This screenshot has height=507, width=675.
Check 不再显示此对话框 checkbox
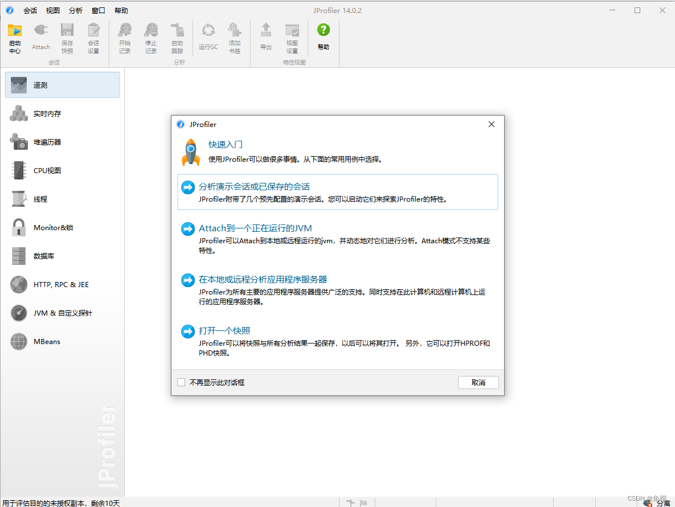coord(181,382)
